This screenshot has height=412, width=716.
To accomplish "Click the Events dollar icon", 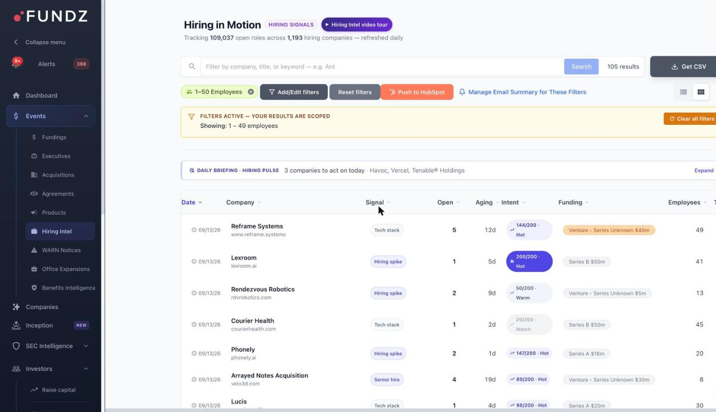I will coord(16,116).
